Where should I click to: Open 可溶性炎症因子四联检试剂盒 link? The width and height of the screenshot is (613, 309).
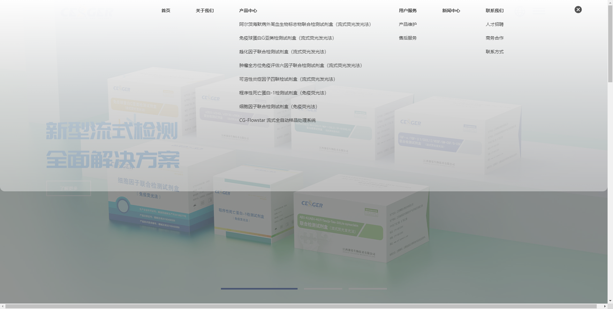[x=287, y=79]
